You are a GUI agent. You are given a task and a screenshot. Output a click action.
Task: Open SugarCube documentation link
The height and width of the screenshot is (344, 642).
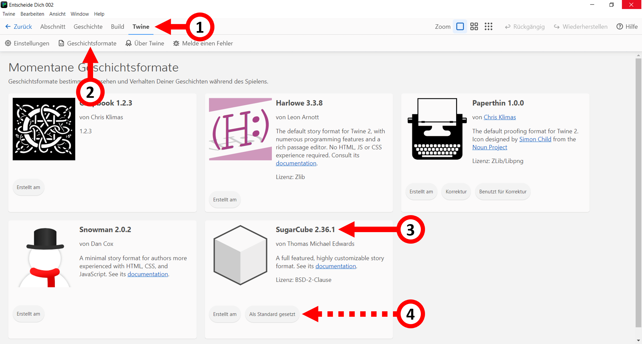[x=335, y=266]
